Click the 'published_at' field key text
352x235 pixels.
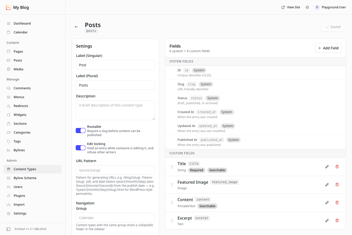212,140
